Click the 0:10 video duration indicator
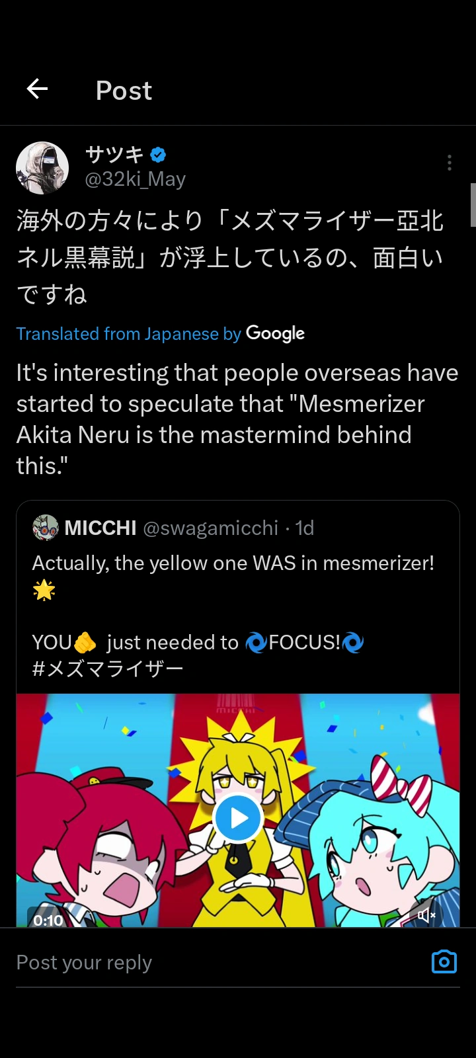The height and width of the screenshot is (1058, 476). point(47,919)
